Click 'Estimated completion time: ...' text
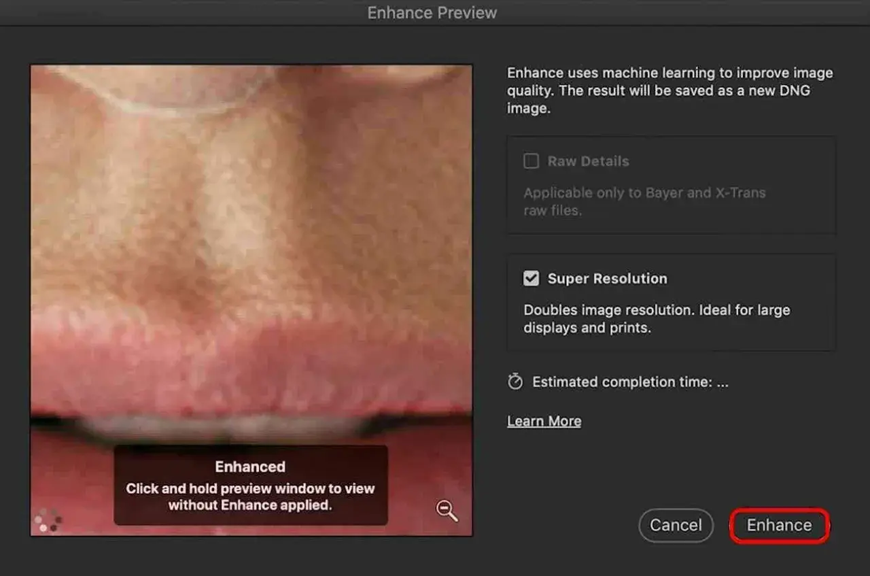 tap(630, 382)
